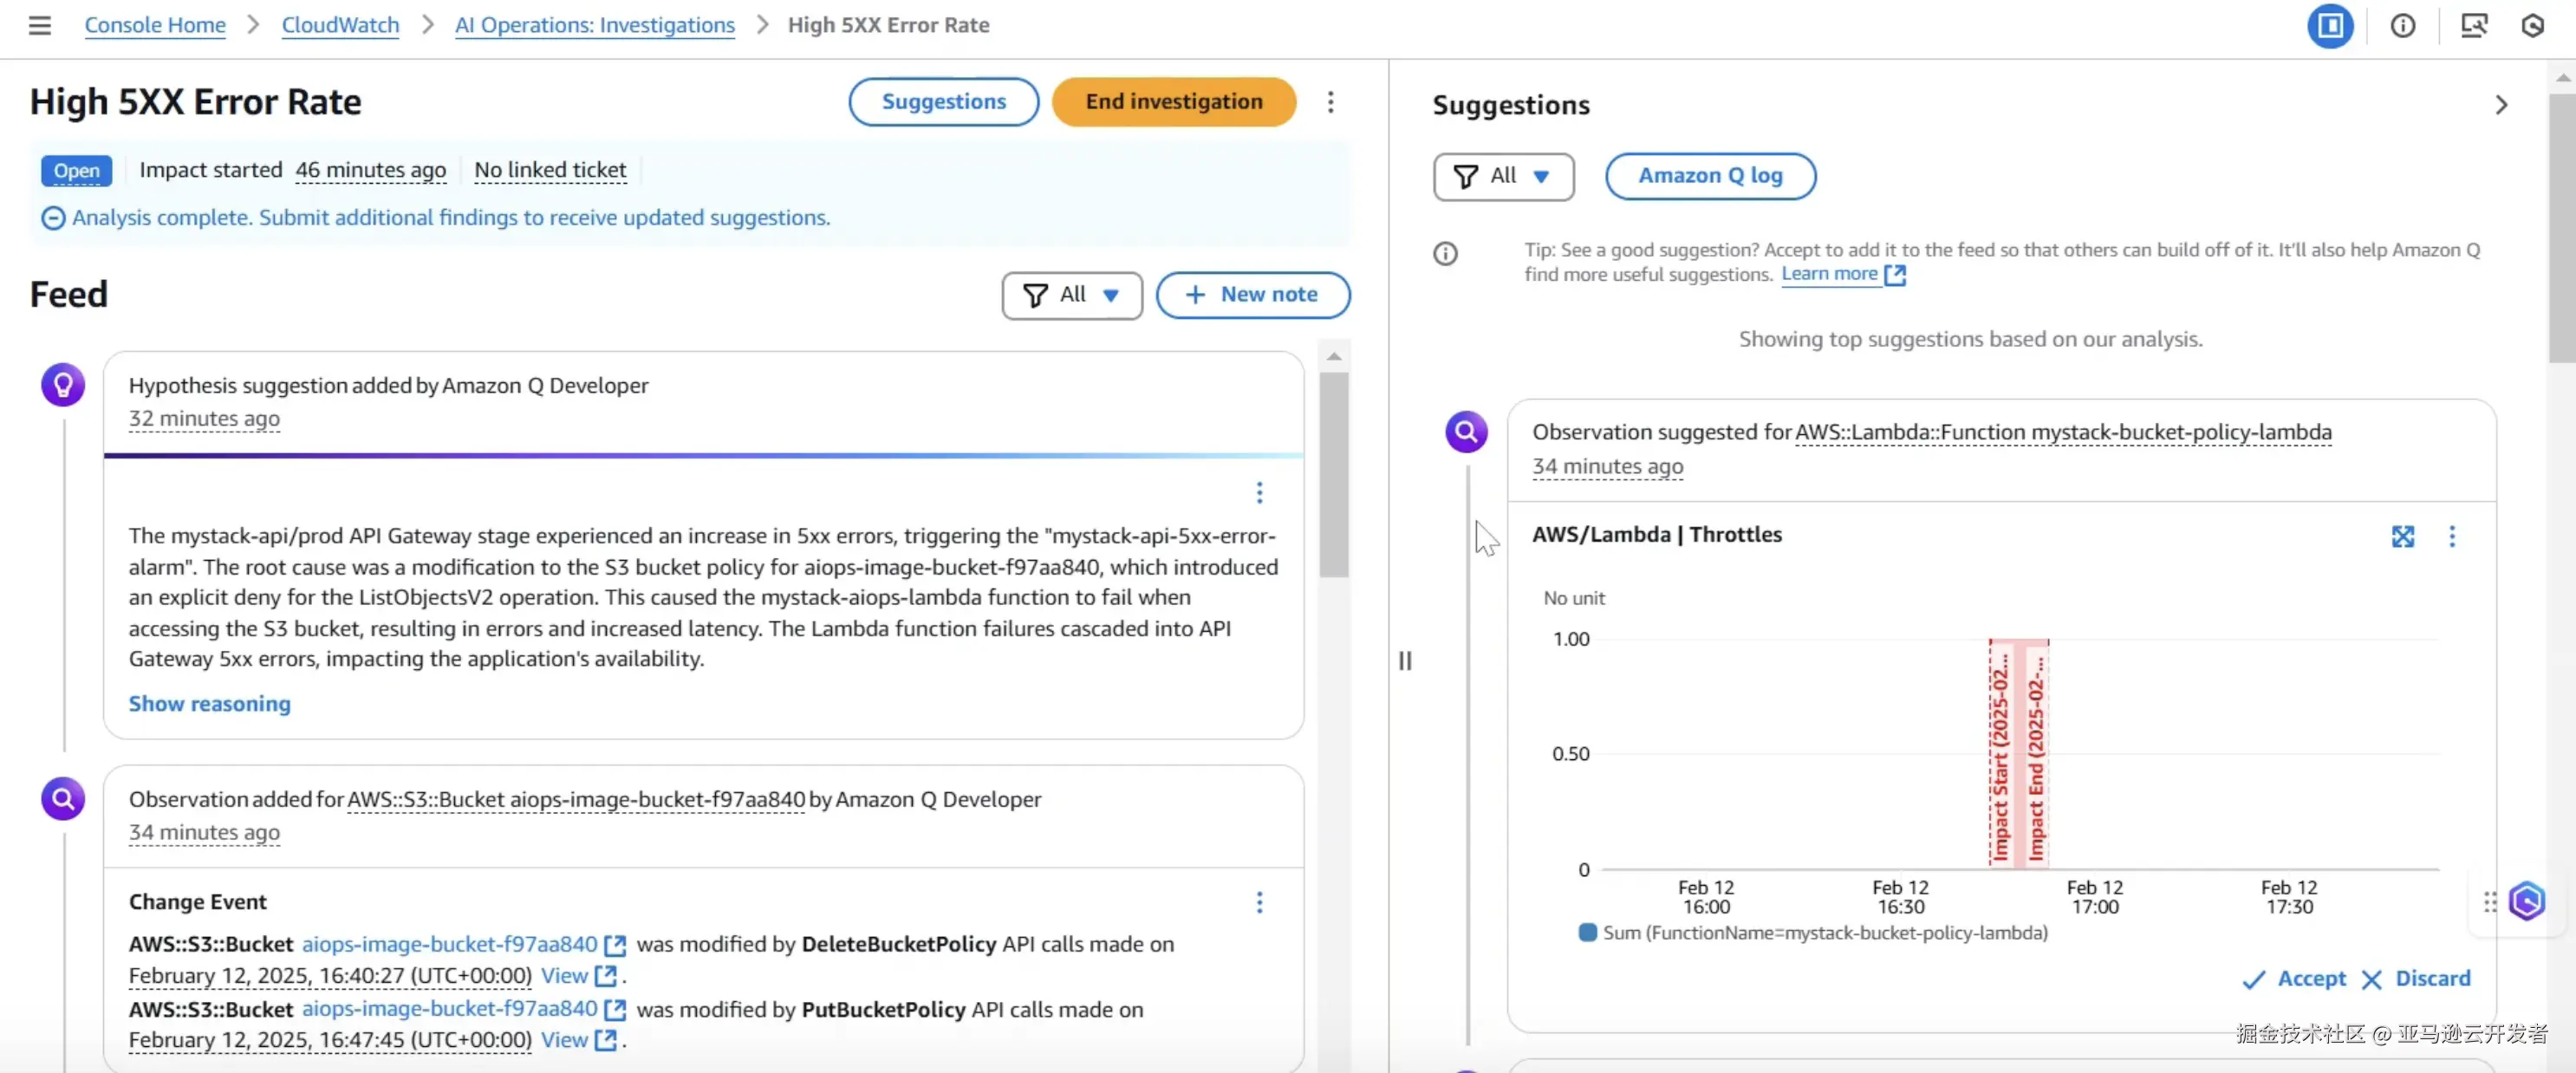
Task: Open the Change Event three-dot menu
Action: click(x=1259, y=903)
